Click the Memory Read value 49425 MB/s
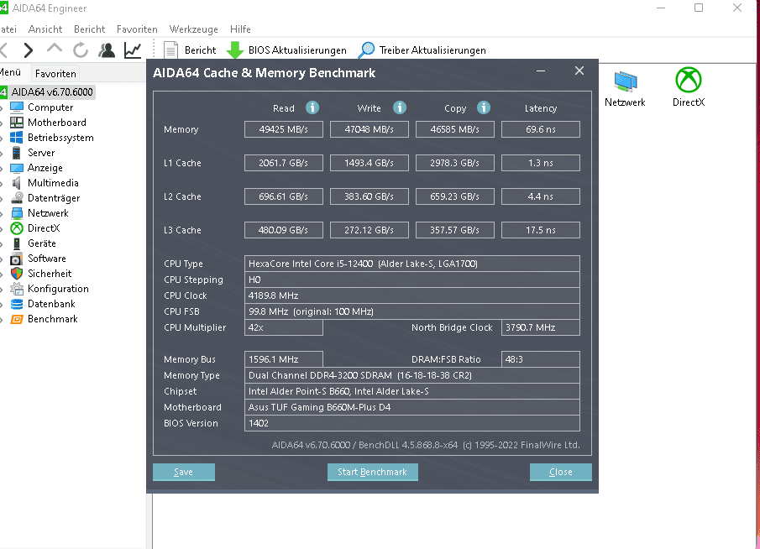The image size is (760, 549). click(x=284, y=129)
